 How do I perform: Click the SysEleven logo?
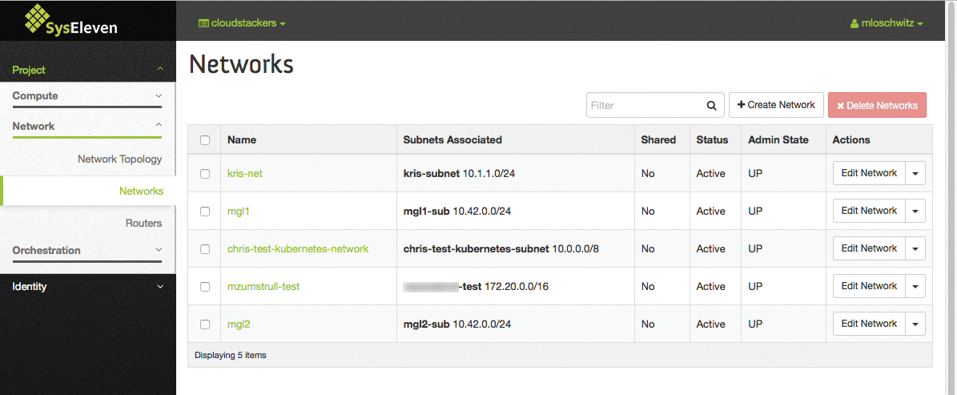(x=71, y=21)
